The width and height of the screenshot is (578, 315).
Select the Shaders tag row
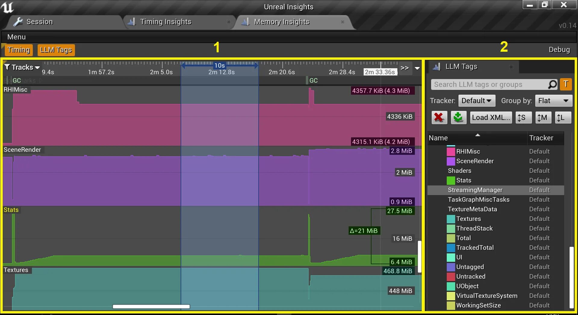point(496,171)
